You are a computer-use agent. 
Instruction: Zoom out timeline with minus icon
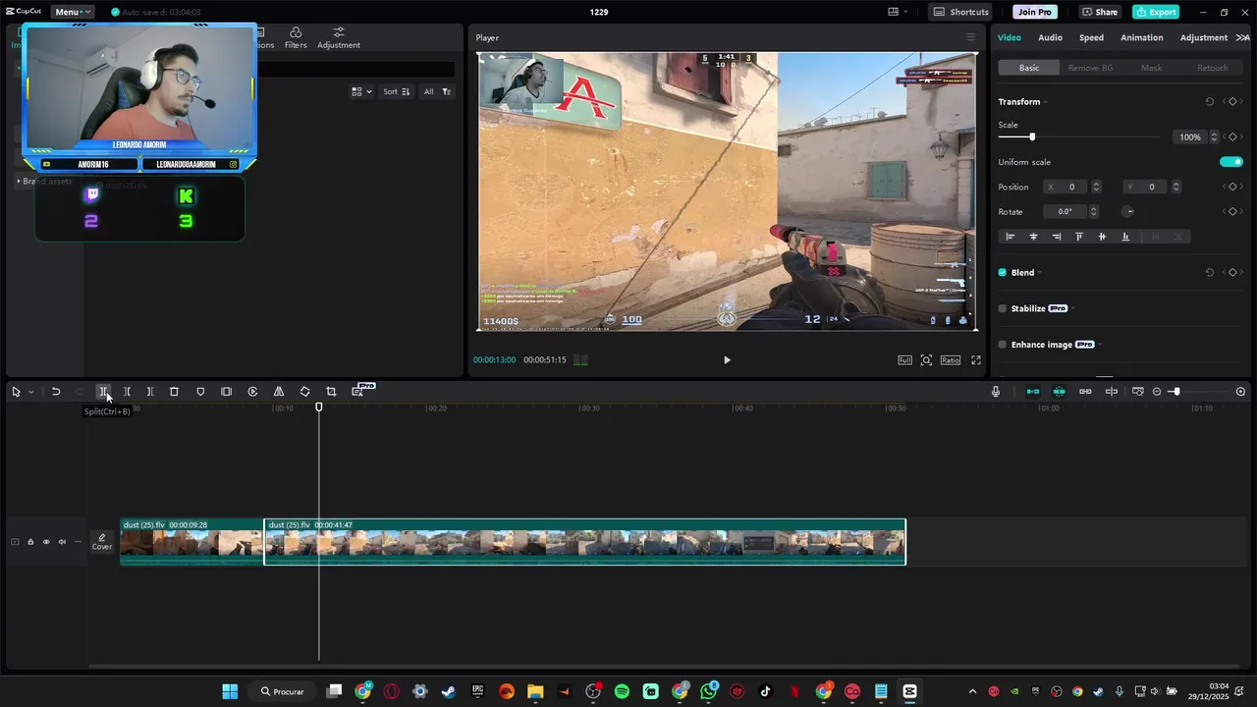1157,392
